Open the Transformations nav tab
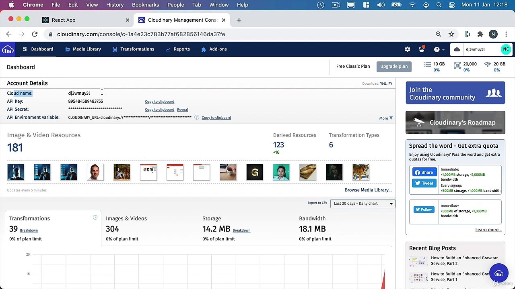Viewport: 515px width, 289px height. pyautogui.click(x=133, y=49)
